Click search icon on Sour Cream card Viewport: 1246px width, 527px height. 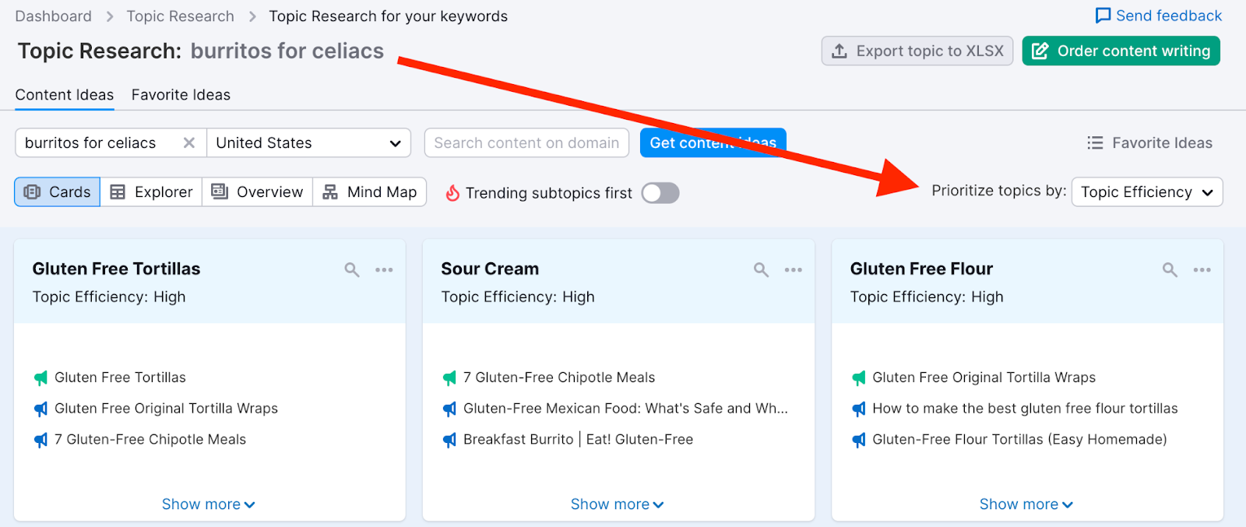[761, 270]
